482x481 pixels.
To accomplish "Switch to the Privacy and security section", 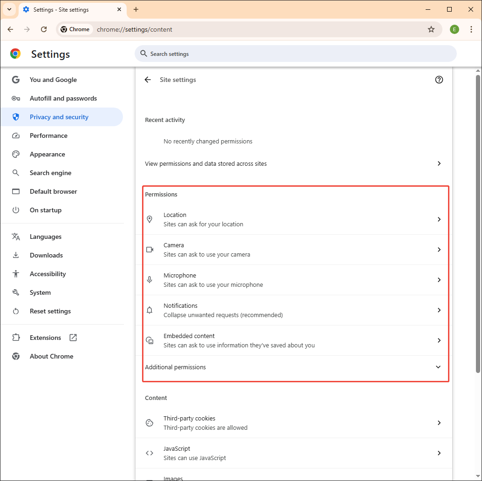I will [x=58, y=117].
